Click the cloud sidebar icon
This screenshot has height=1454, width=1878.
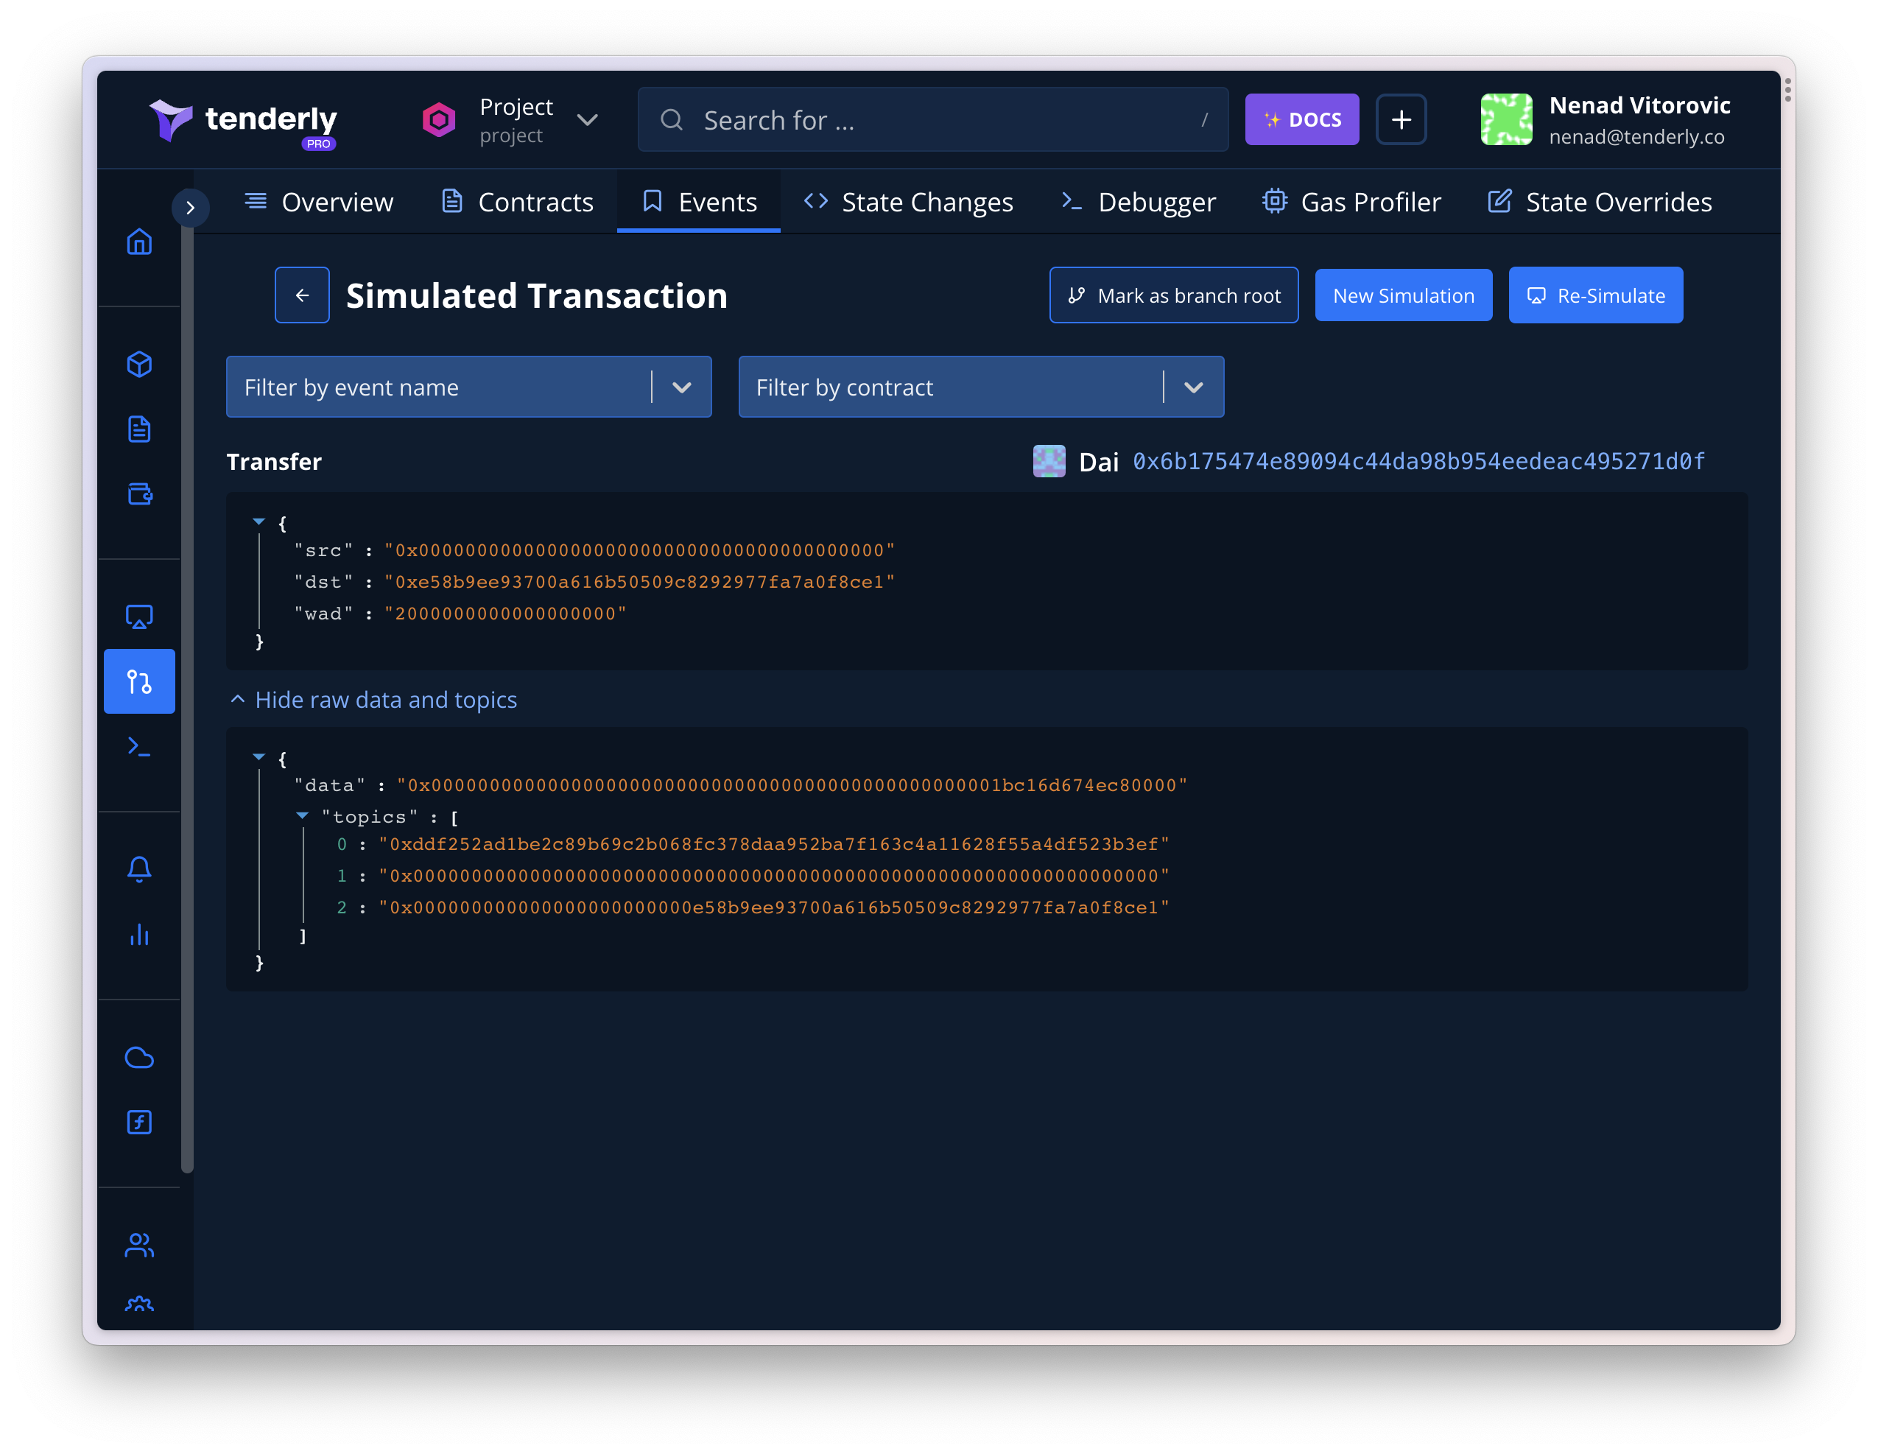click(x=140, y=1058)
